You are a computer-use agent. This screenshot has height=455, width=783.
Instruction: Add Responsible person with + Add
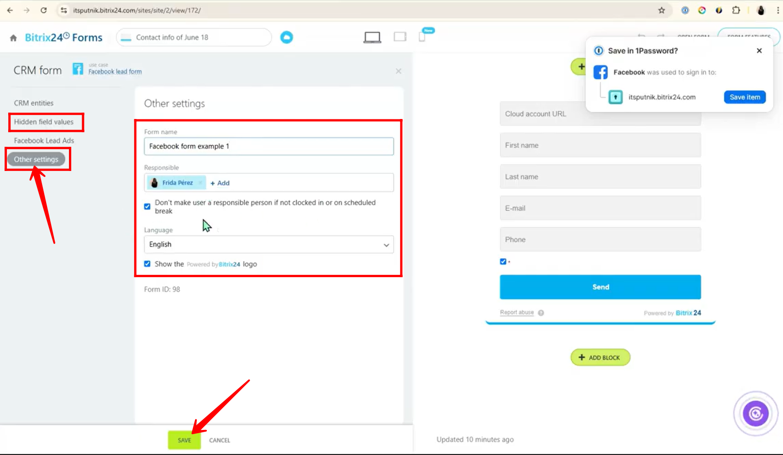220,183
